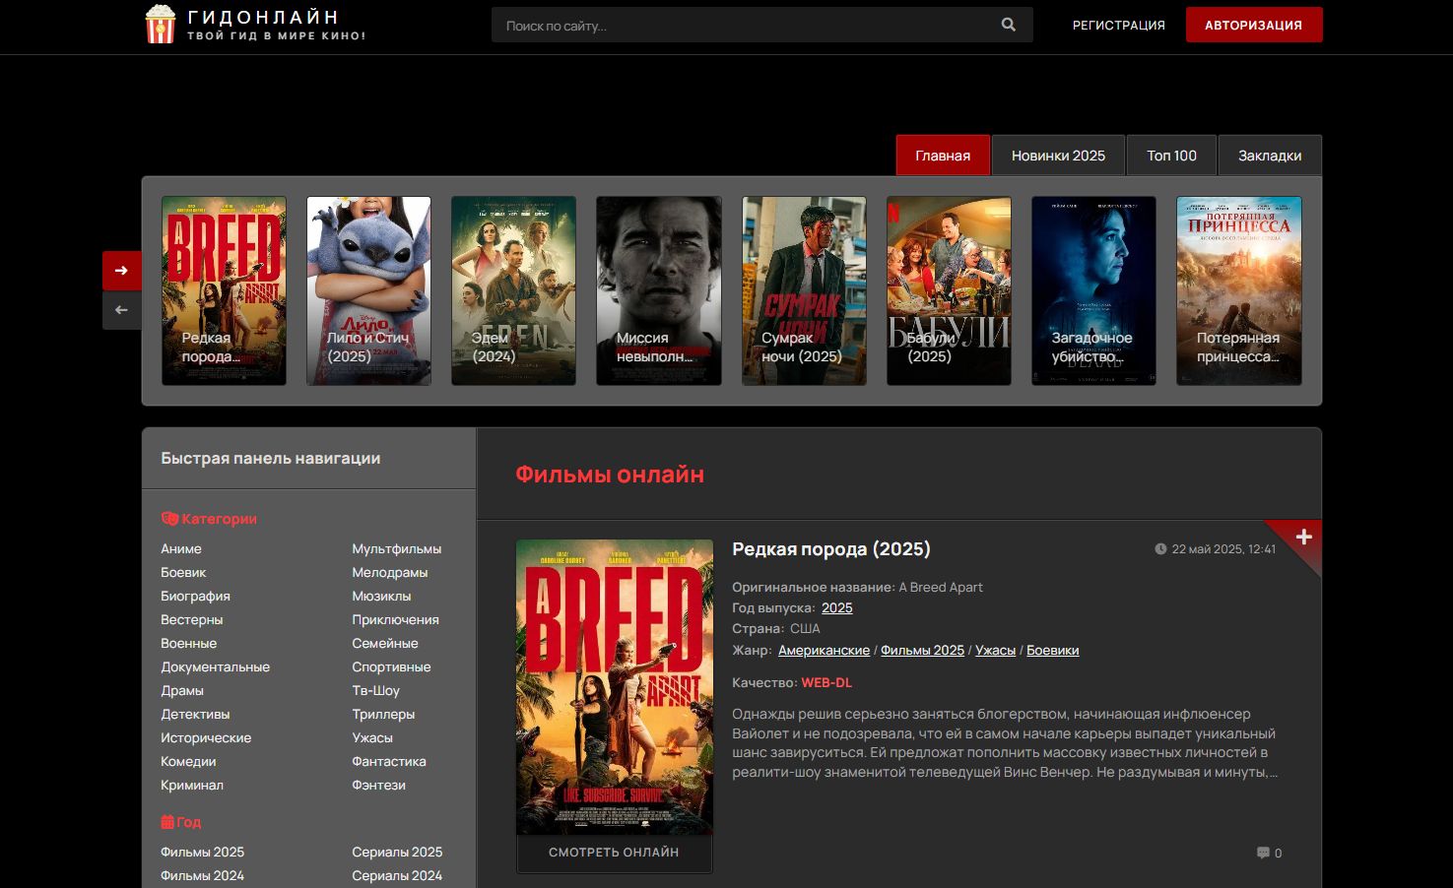The image size is (1453, 888).
Task: Click the Американские genre link
Action: point(824,651)
